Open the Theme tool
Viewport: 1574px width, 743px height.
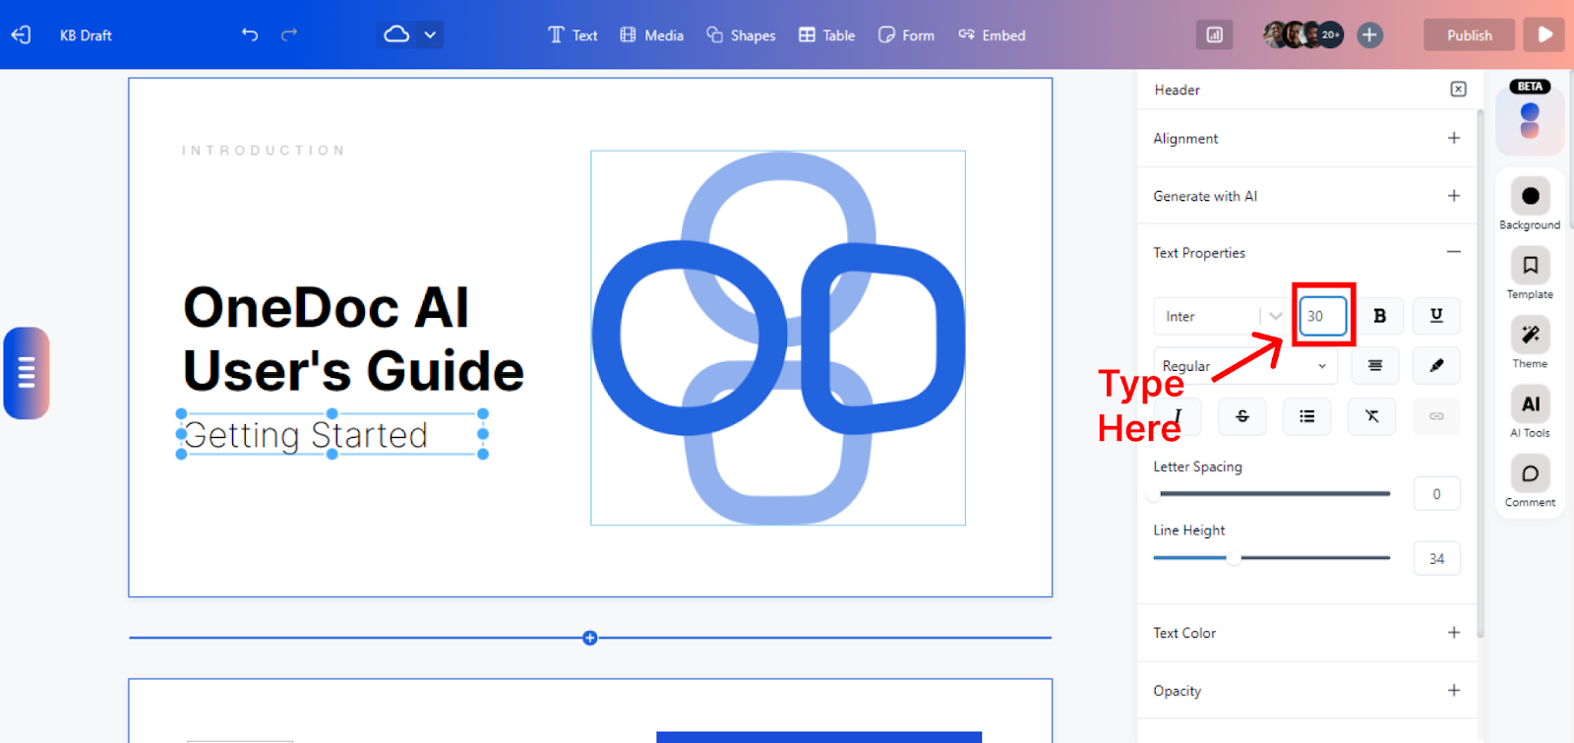1530,342
